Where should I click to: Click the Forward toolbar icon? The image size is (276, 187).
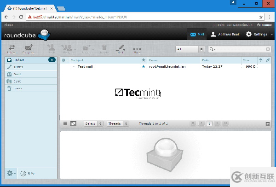(86, 49)
